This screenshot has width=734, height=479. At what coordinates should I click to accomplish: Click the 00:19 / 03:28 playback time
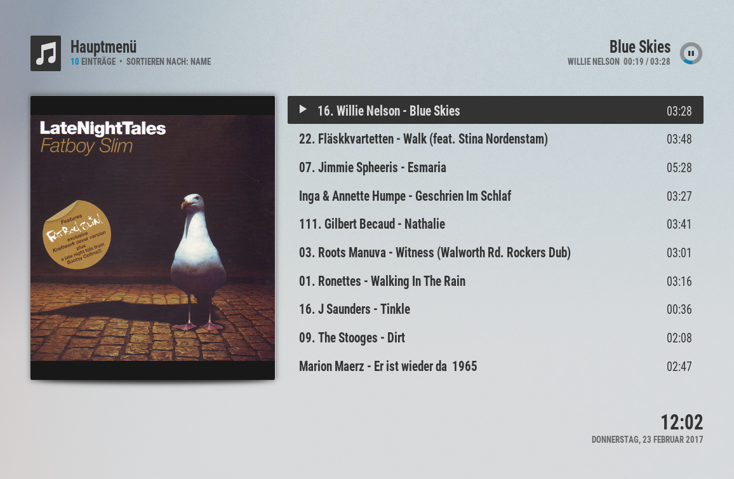click(x=646, y=62)
